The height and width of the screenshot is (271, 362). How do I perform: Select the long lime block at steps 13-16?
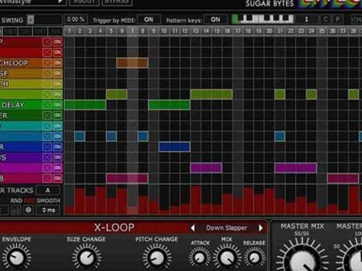click(x=211, y=94)
